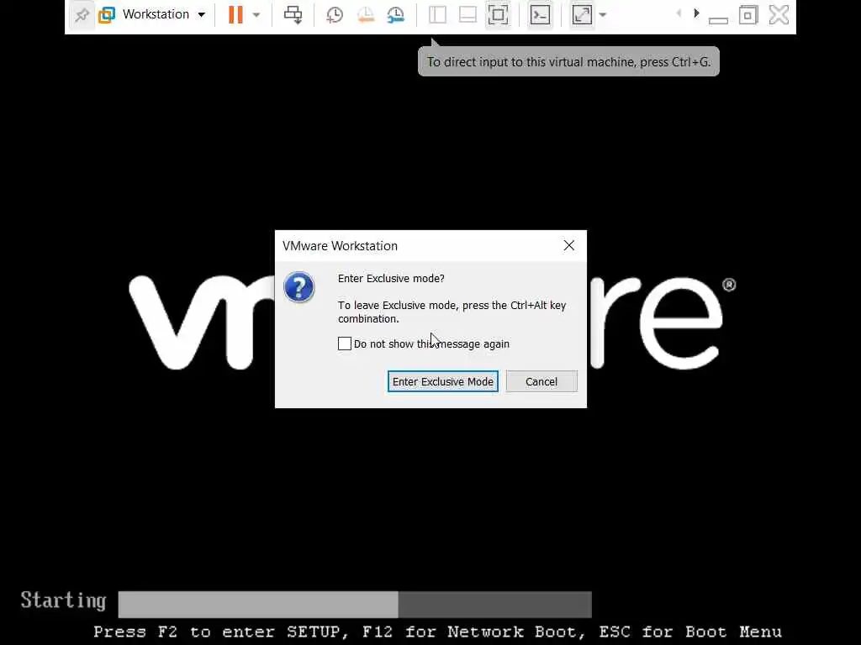Close the VMware Workstation toolbar X

click(x=779, y=15)
